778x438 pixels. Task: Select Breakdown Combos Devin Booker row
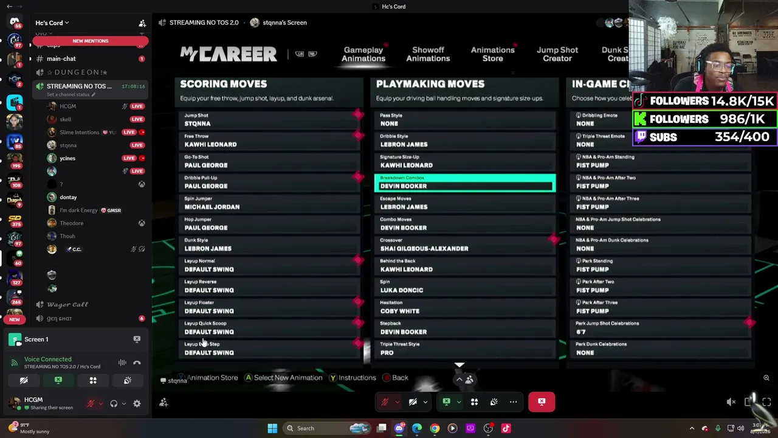(465, 182)
